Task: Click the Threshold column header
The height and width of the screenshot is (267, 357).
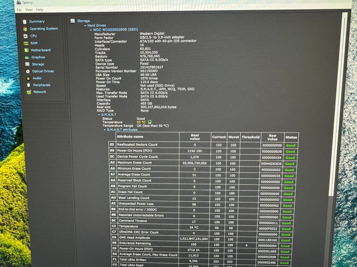Action: pos(250,137)
